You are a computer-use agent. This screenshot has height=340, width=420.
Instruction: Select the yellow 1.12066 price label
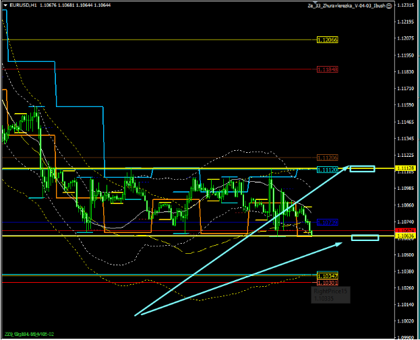pos(327,40)
